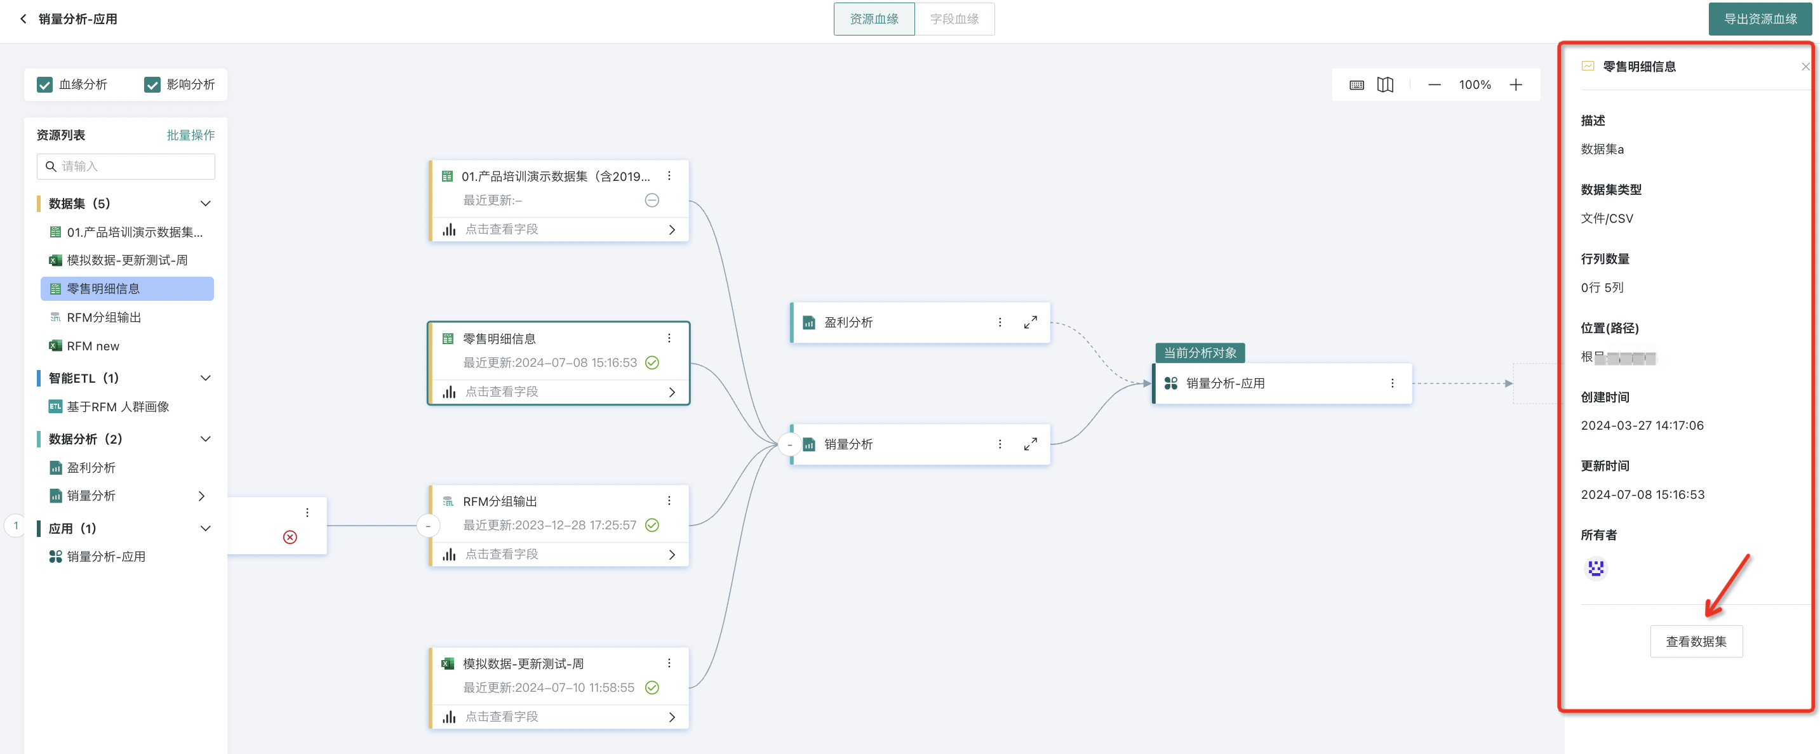Viewport: 1820px width, 754px height.
Task: Click the success icon on 模拟数据-更新测试-周 card
Action: tap(652, 687)
